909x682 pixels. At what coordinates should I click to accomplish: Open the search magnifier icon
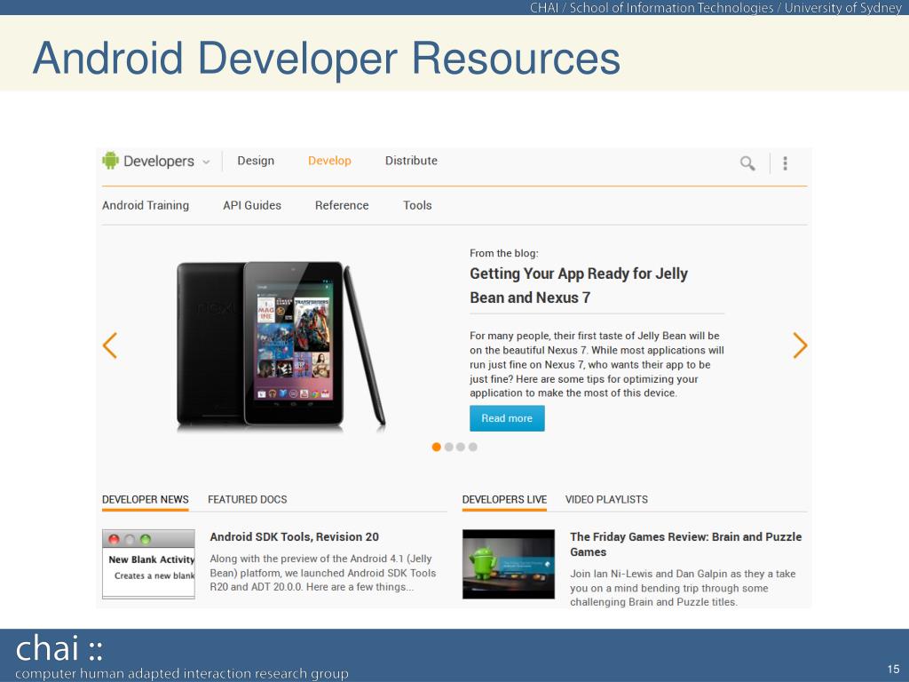[x=747, y=163]
